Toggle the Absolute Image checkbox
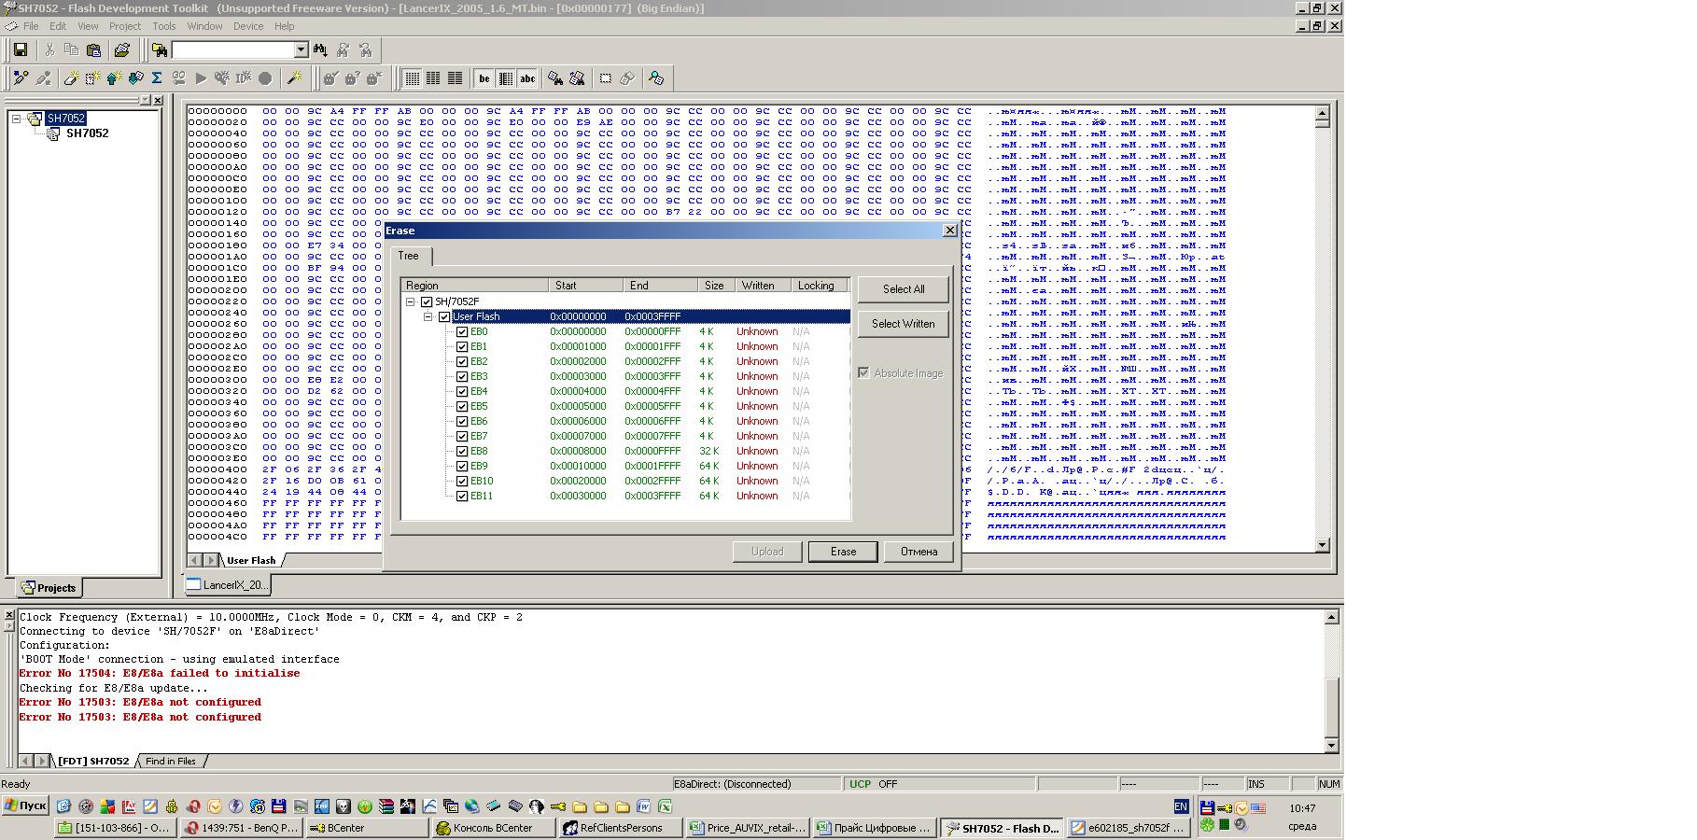The height and width of the screenshot is (840, 1697). pos(863,372)
